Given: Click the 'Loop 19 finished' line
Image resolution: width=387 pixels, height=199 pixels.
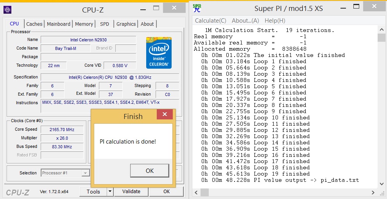Looking at the screenshot, I should coord(255,174).
